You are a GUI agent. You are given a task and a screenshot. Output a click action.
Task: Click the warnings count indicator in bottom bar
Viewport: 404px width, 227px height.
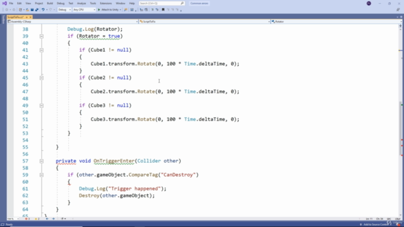(37, 219)
